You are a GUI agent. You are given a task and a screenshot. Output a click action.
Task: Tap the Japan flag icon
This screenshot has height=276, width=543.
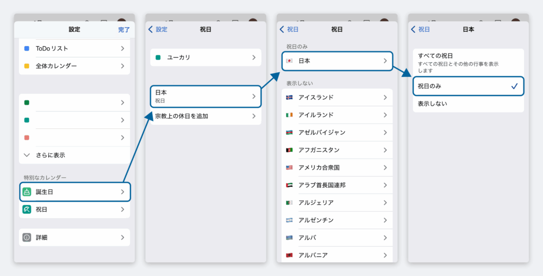point(290,61)
